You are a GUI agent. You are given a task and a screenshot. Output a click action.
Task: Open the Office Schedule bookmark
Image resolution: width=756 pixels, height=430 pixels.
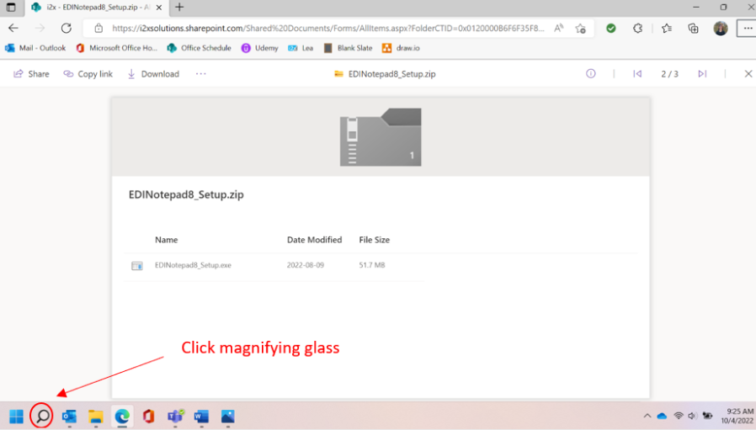200,48
